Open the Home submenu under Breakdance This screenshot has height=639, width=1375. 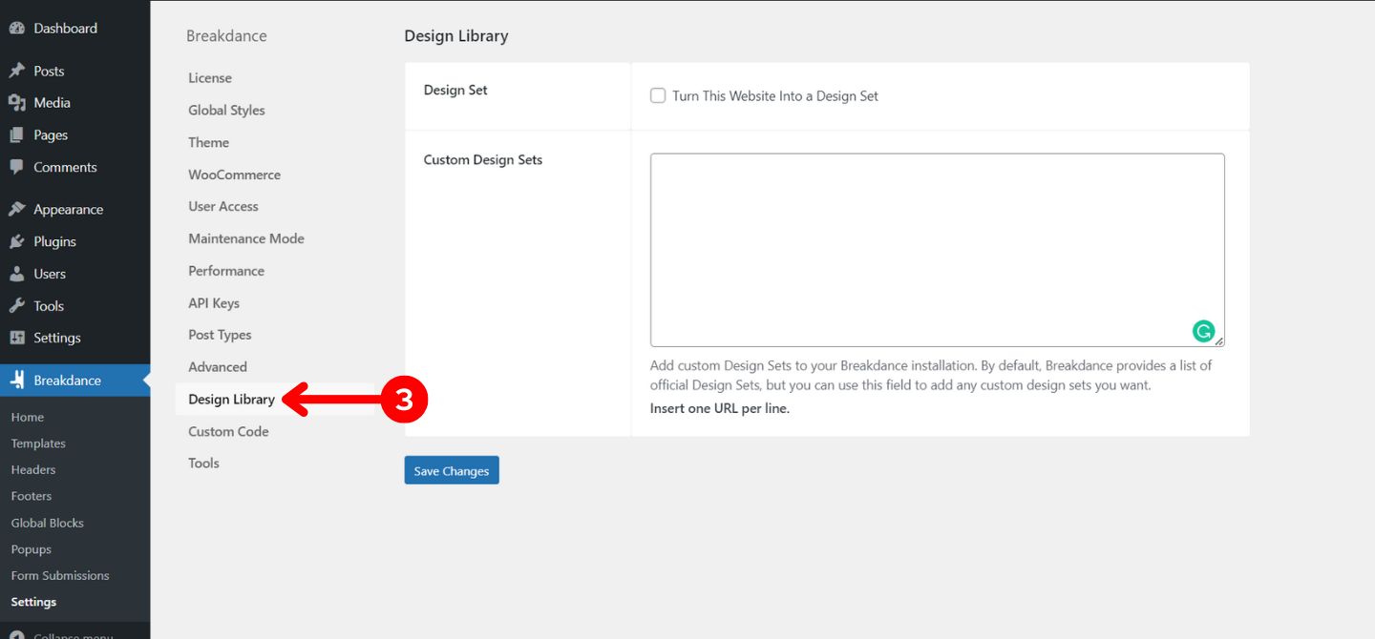(x=28, y=417)
